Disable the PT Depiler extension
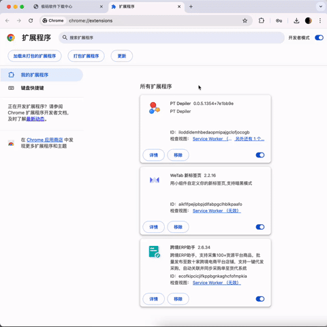The height and width of the screenshot is (327, 327). pyautogui.click(x=260, y=155)
